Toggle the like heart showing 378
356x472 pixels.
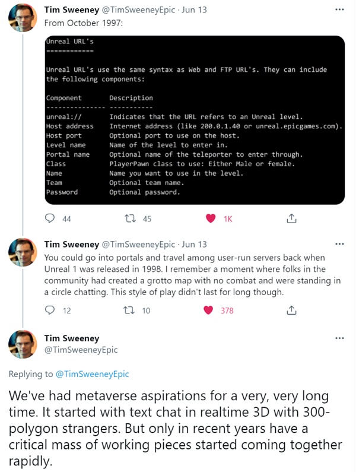(208, 310)
